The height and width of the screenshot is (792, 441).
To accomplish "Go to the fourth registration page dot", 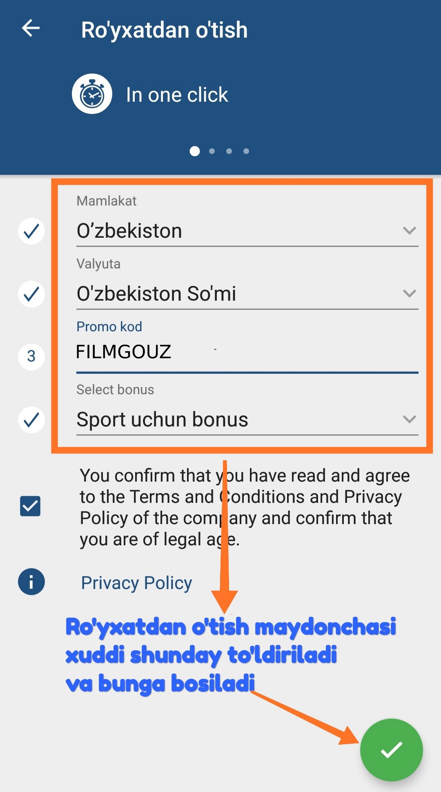I will tap(246, 151).
